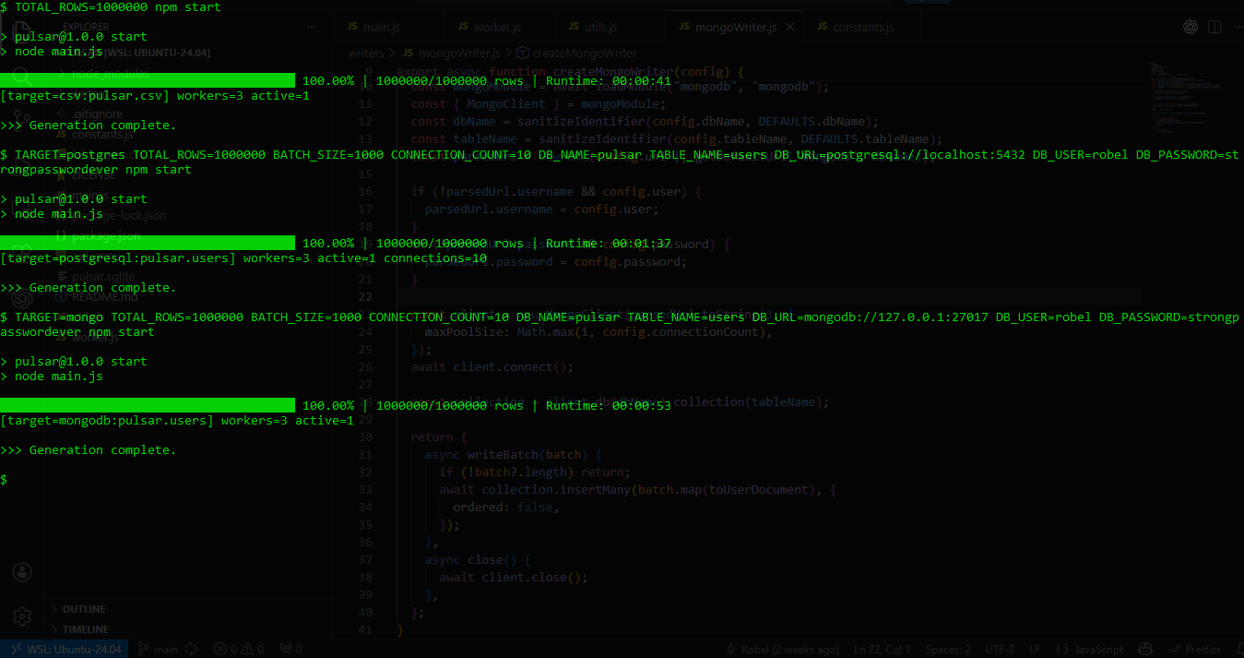Click 'Runtime: 00:01:37' text
1244x658 pixels.
coord(609,243)
